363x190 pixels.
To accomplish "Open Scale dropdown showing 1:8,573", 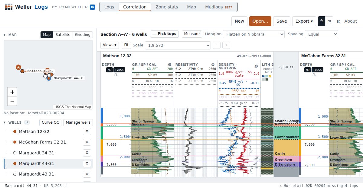I will (x=178, y=45).
